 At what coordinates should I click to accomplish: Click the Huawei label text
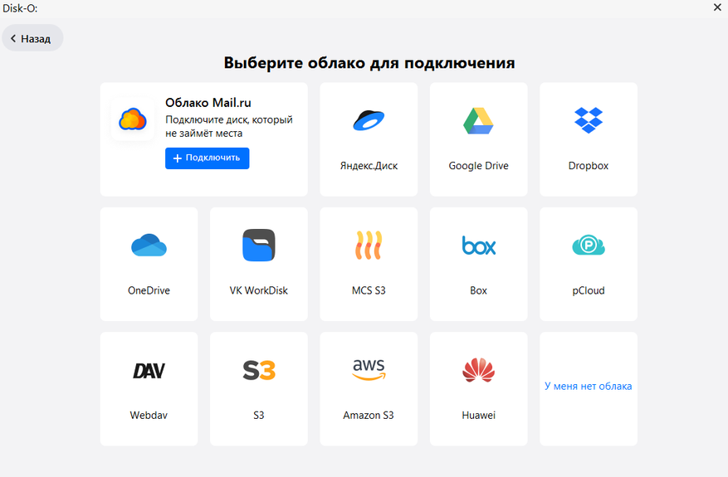pos(478,416)
